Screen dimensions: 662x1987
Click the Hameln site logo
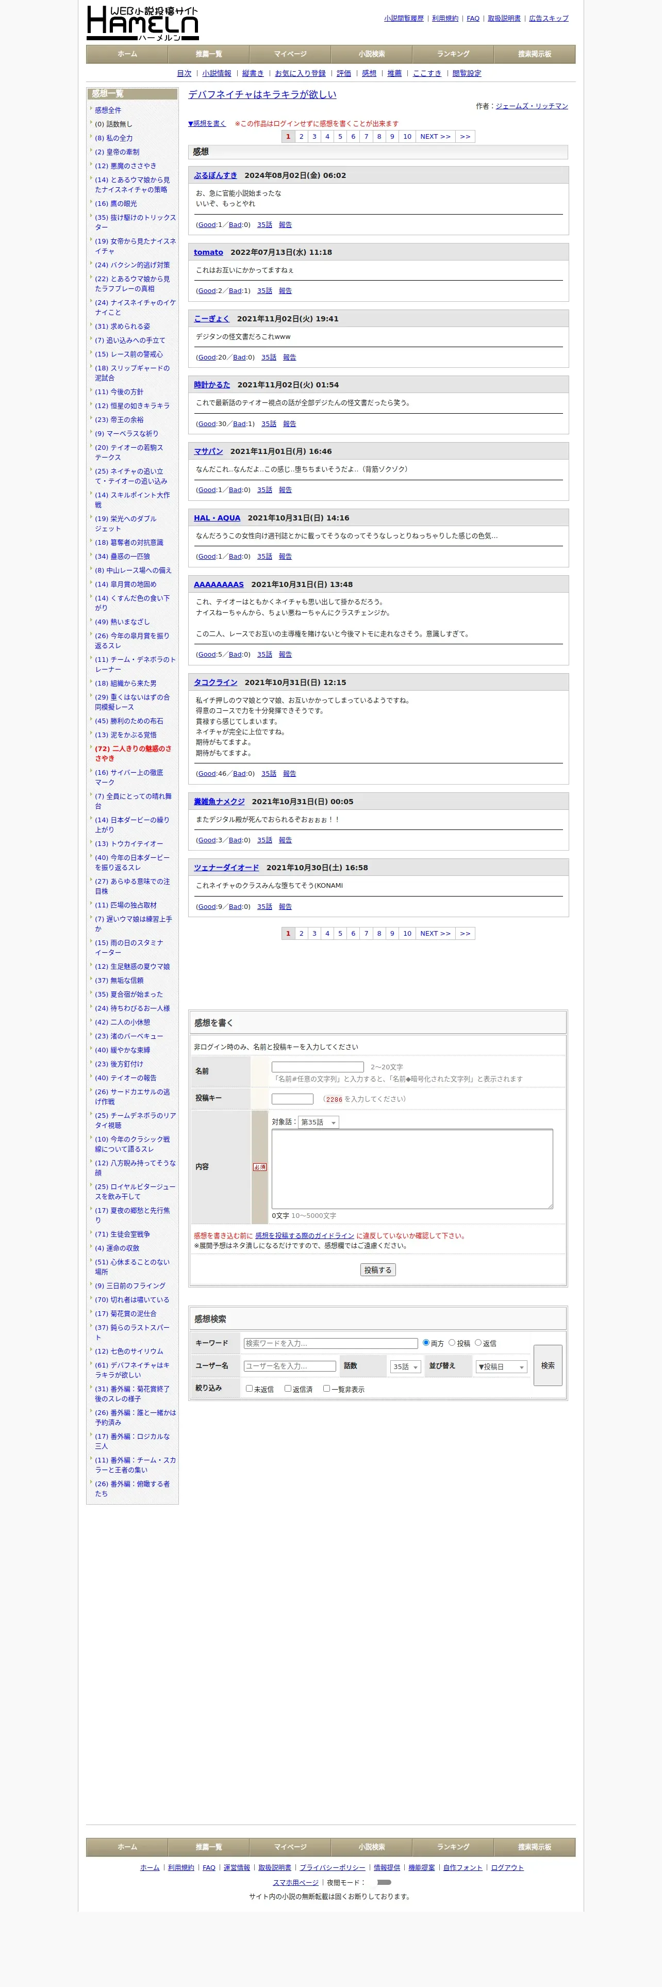click(143, 23)
